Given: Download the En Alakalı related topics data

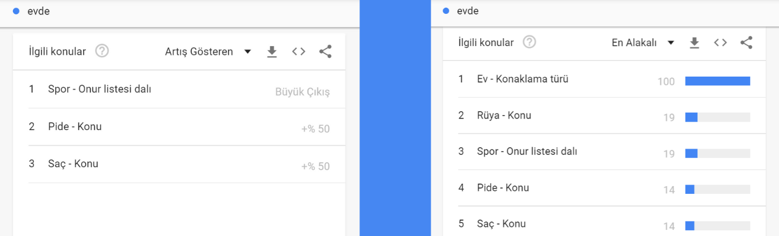Looking at the screenshot, I should point(694,43).
